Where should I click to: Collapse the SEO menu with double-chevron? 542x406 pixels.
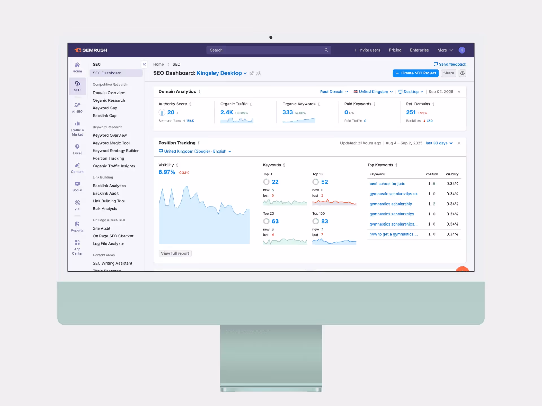(x=144, y=64)
